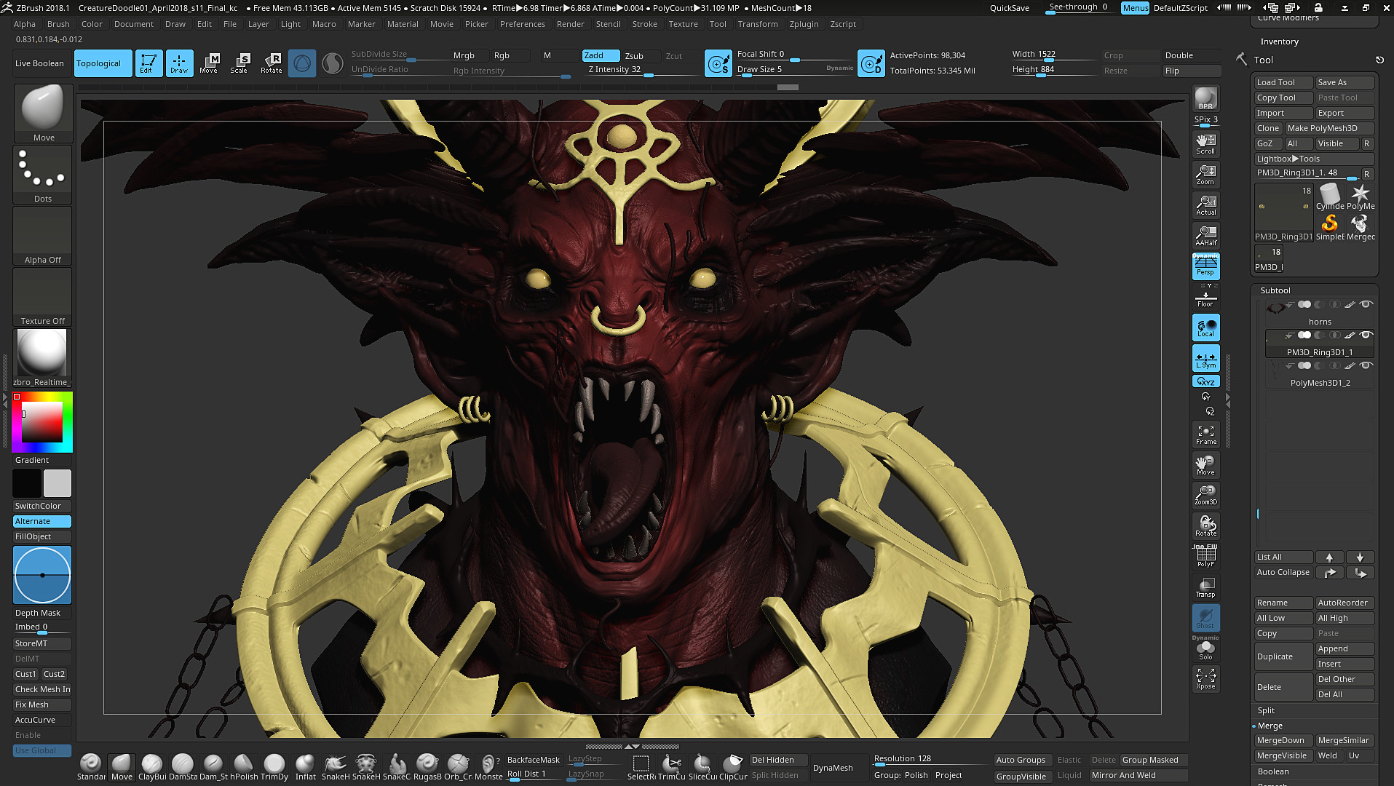Open the current brush thumbnail labeled Move

tap(43, 113)
